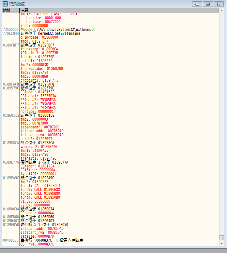The height and width of the screenshot is (253, 227).
Task: Select the v1.32: 00000000 line
Action: (x=35, y=201)
